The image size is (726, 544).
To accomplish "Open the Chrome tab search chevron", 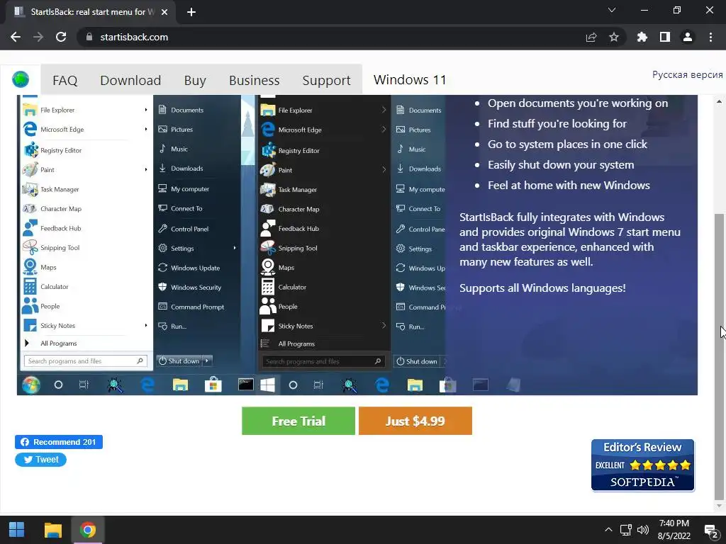I will click(x=612, y=10).
